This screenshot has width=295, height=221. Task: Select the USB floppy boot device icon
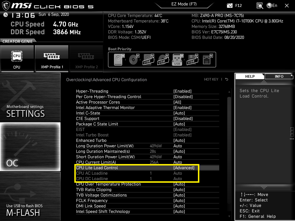click(192, 60)
